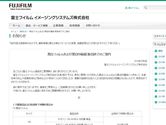Click the green arrow icon beside 2010年以前

(x=156, y=102)
